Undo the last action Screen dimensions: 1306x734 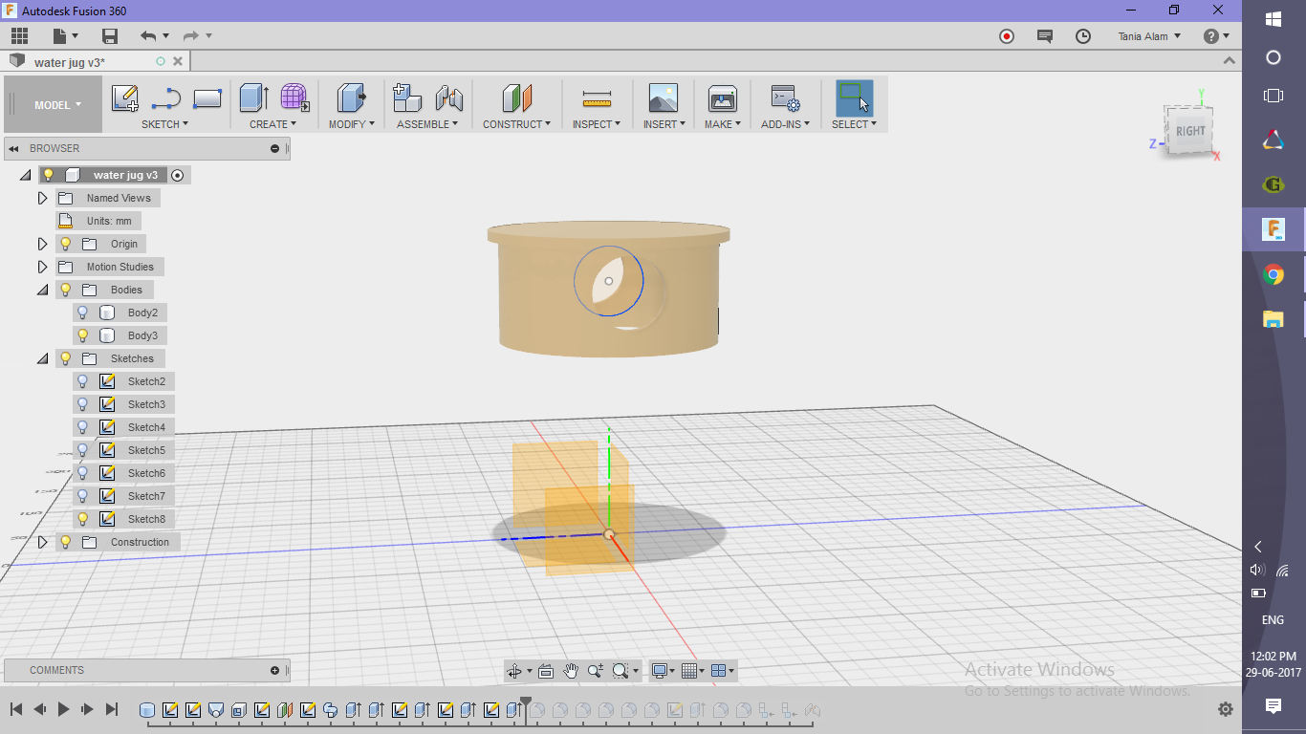click(x=148, y=36)
